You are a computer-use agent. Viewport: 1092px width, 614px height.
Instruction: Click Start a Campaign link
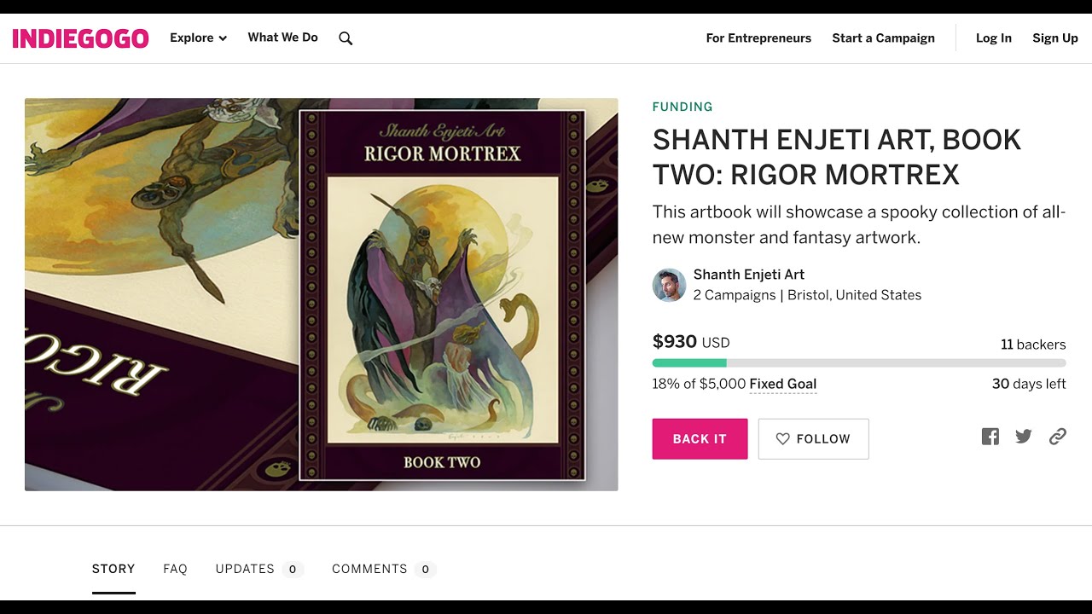pos(883,38)
